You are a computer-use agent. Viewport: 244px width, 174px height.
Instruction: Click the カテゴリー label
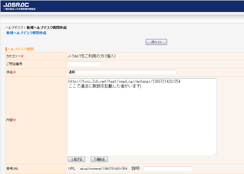pyautogui.click(x=15, y=56)
